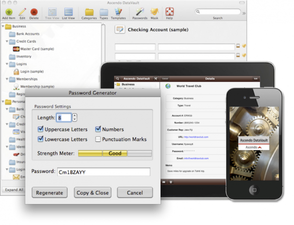Viewport: 294px width, 225px height.
Task: Click the Edit pencil toolbar icon
Action: (22, 12)
